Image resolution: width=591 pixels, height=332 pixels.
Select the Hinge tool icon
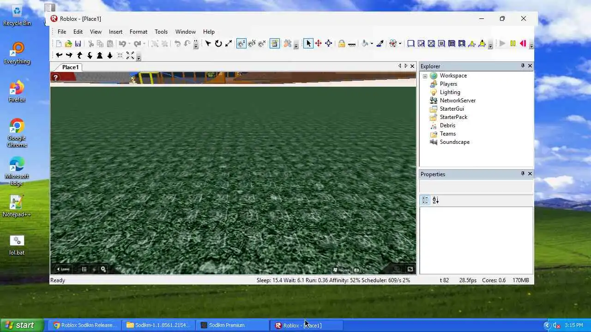point(472,43)
